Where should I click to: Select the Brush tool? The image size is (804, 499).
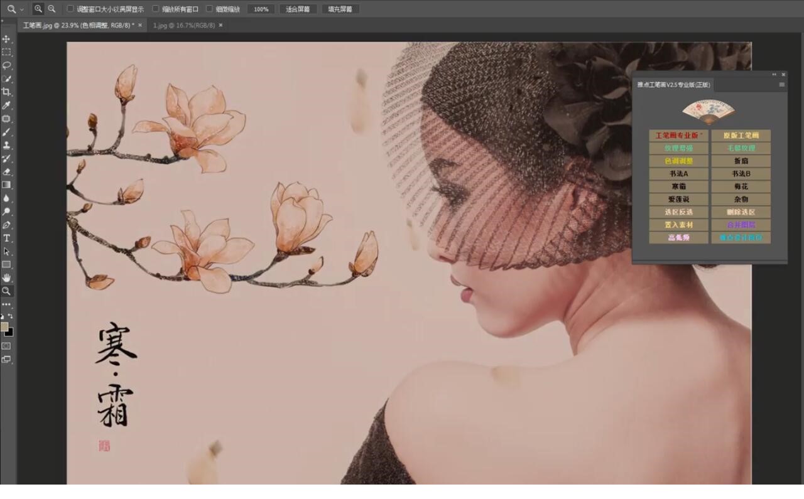click(6, 132)
